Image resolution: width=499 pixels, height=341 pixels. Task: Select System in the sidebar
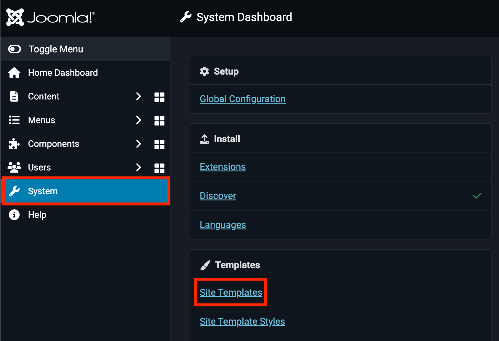coord(43,191)
